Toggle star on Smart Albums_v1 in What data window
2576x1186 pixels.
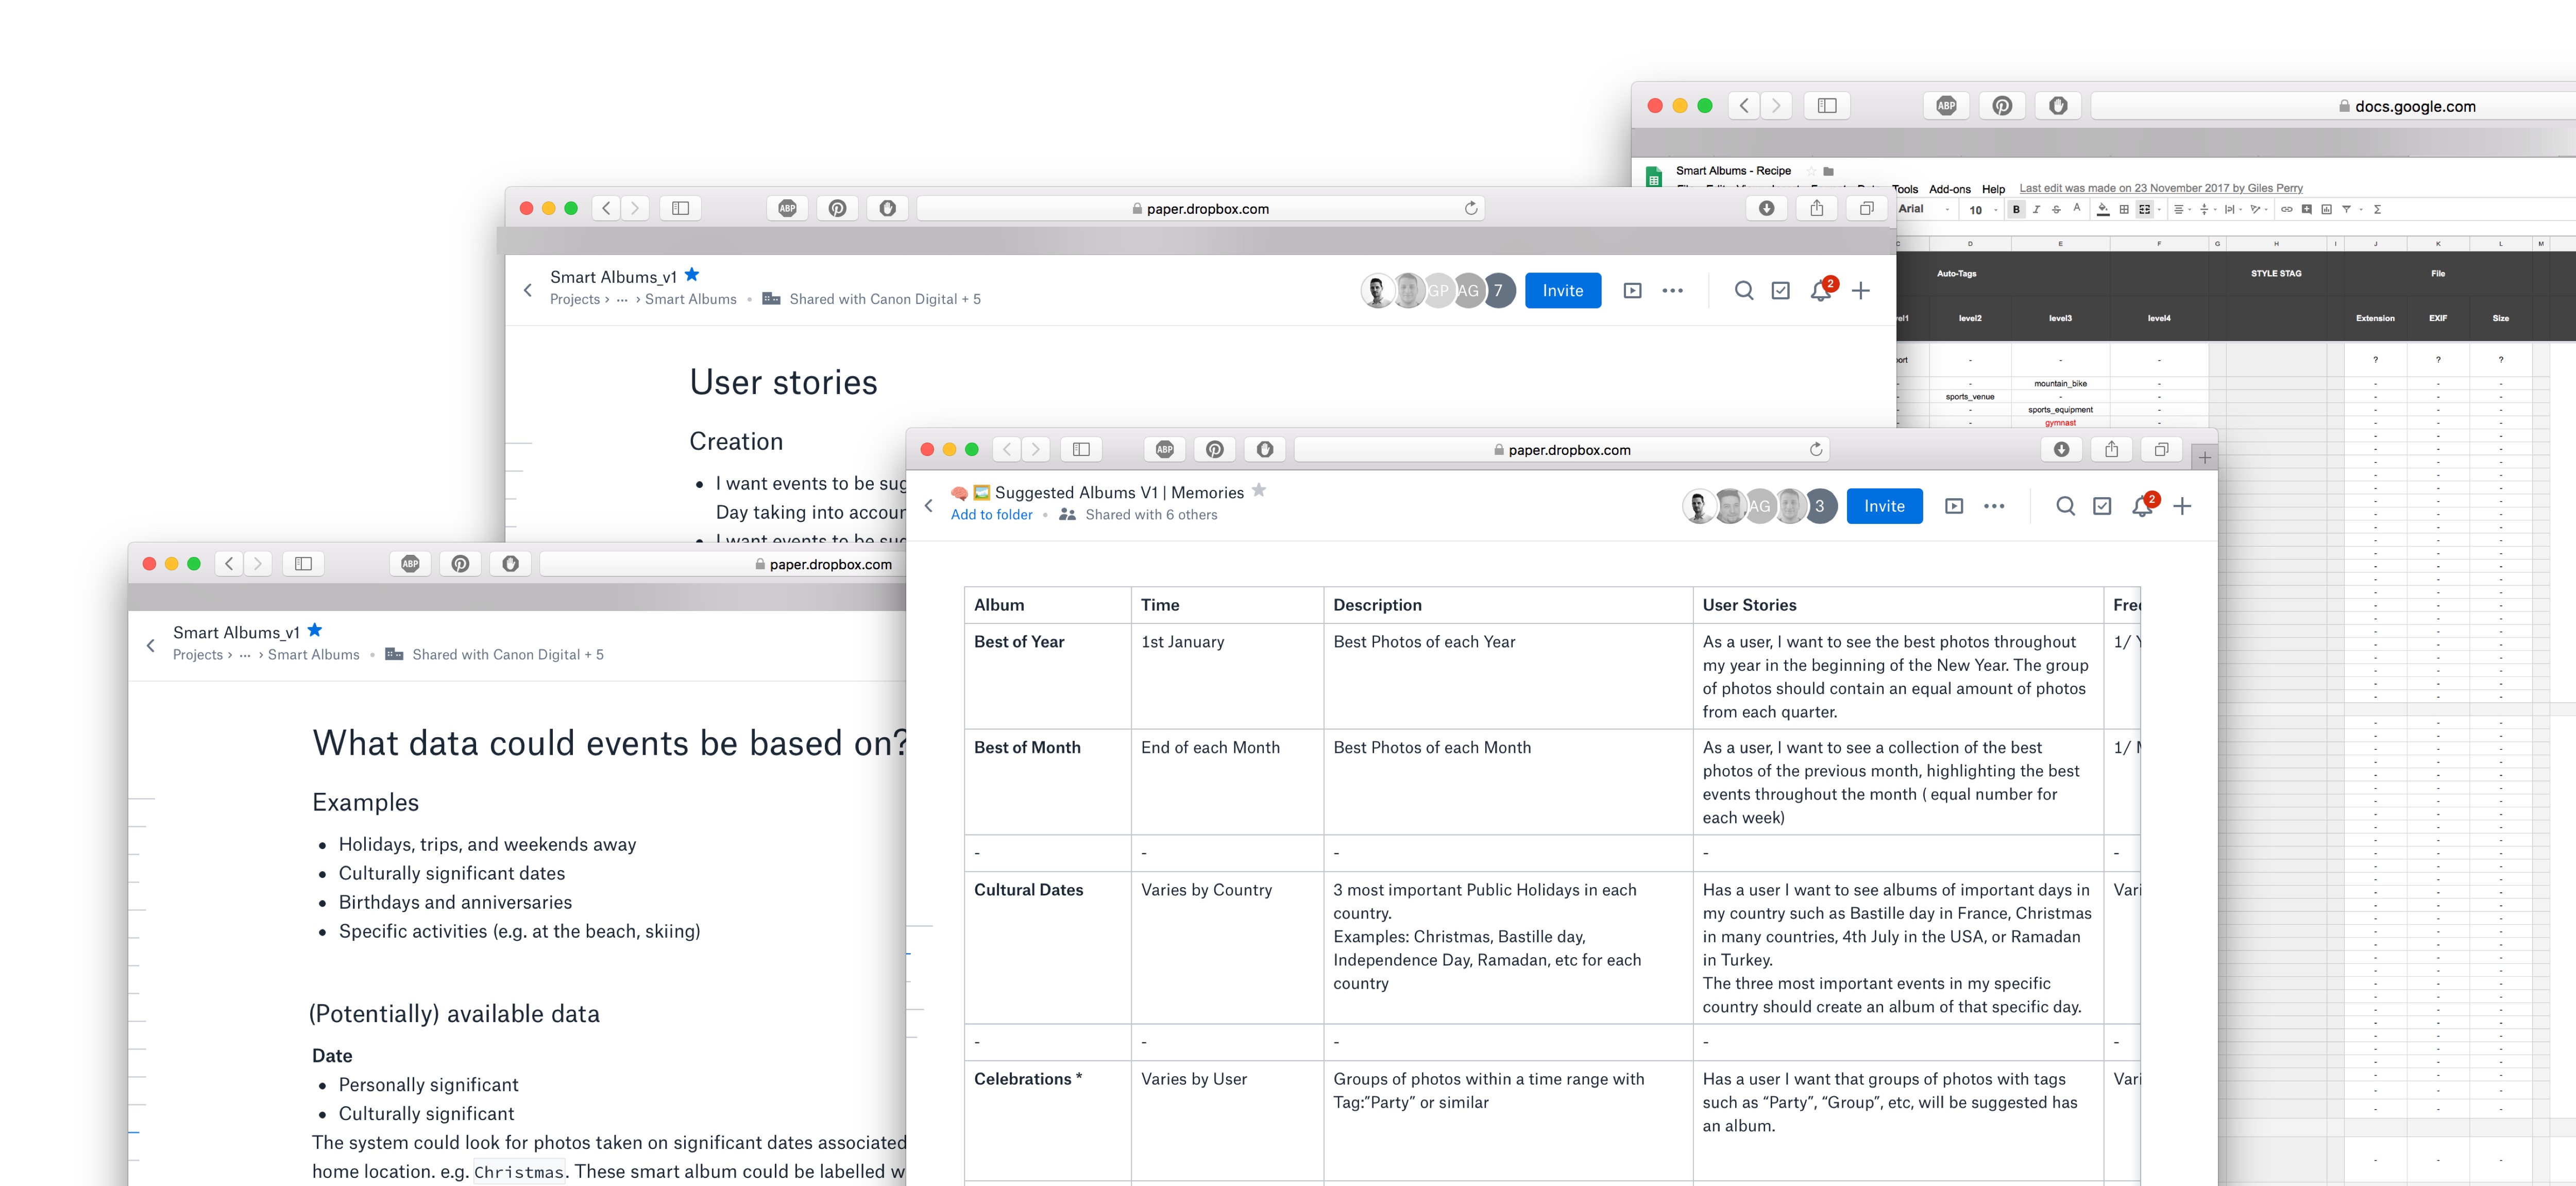click(315, 630)
